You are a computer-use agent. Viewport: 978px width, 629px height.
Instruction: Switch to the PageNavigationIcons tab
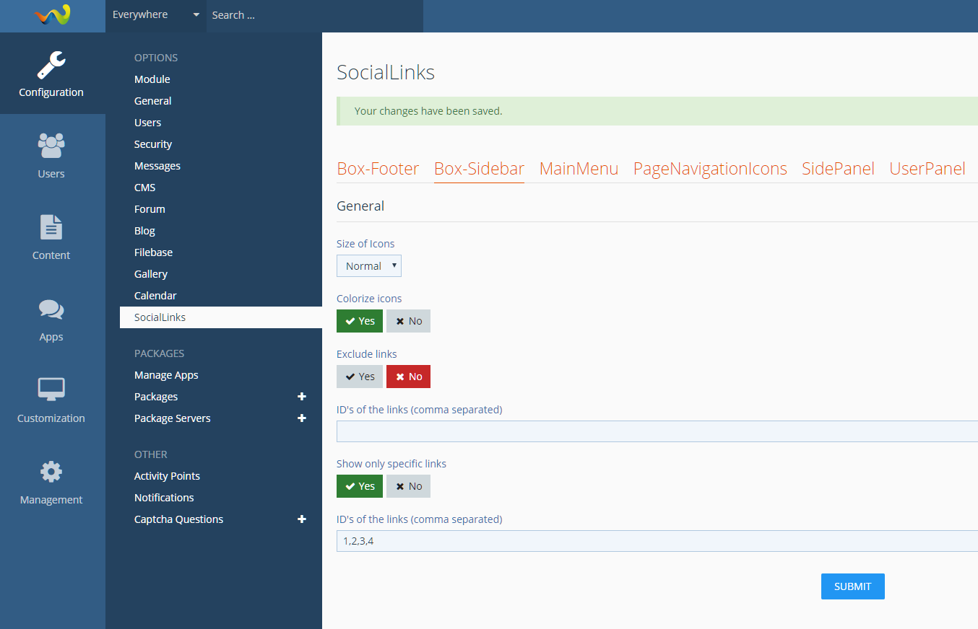tap(710, 169)
